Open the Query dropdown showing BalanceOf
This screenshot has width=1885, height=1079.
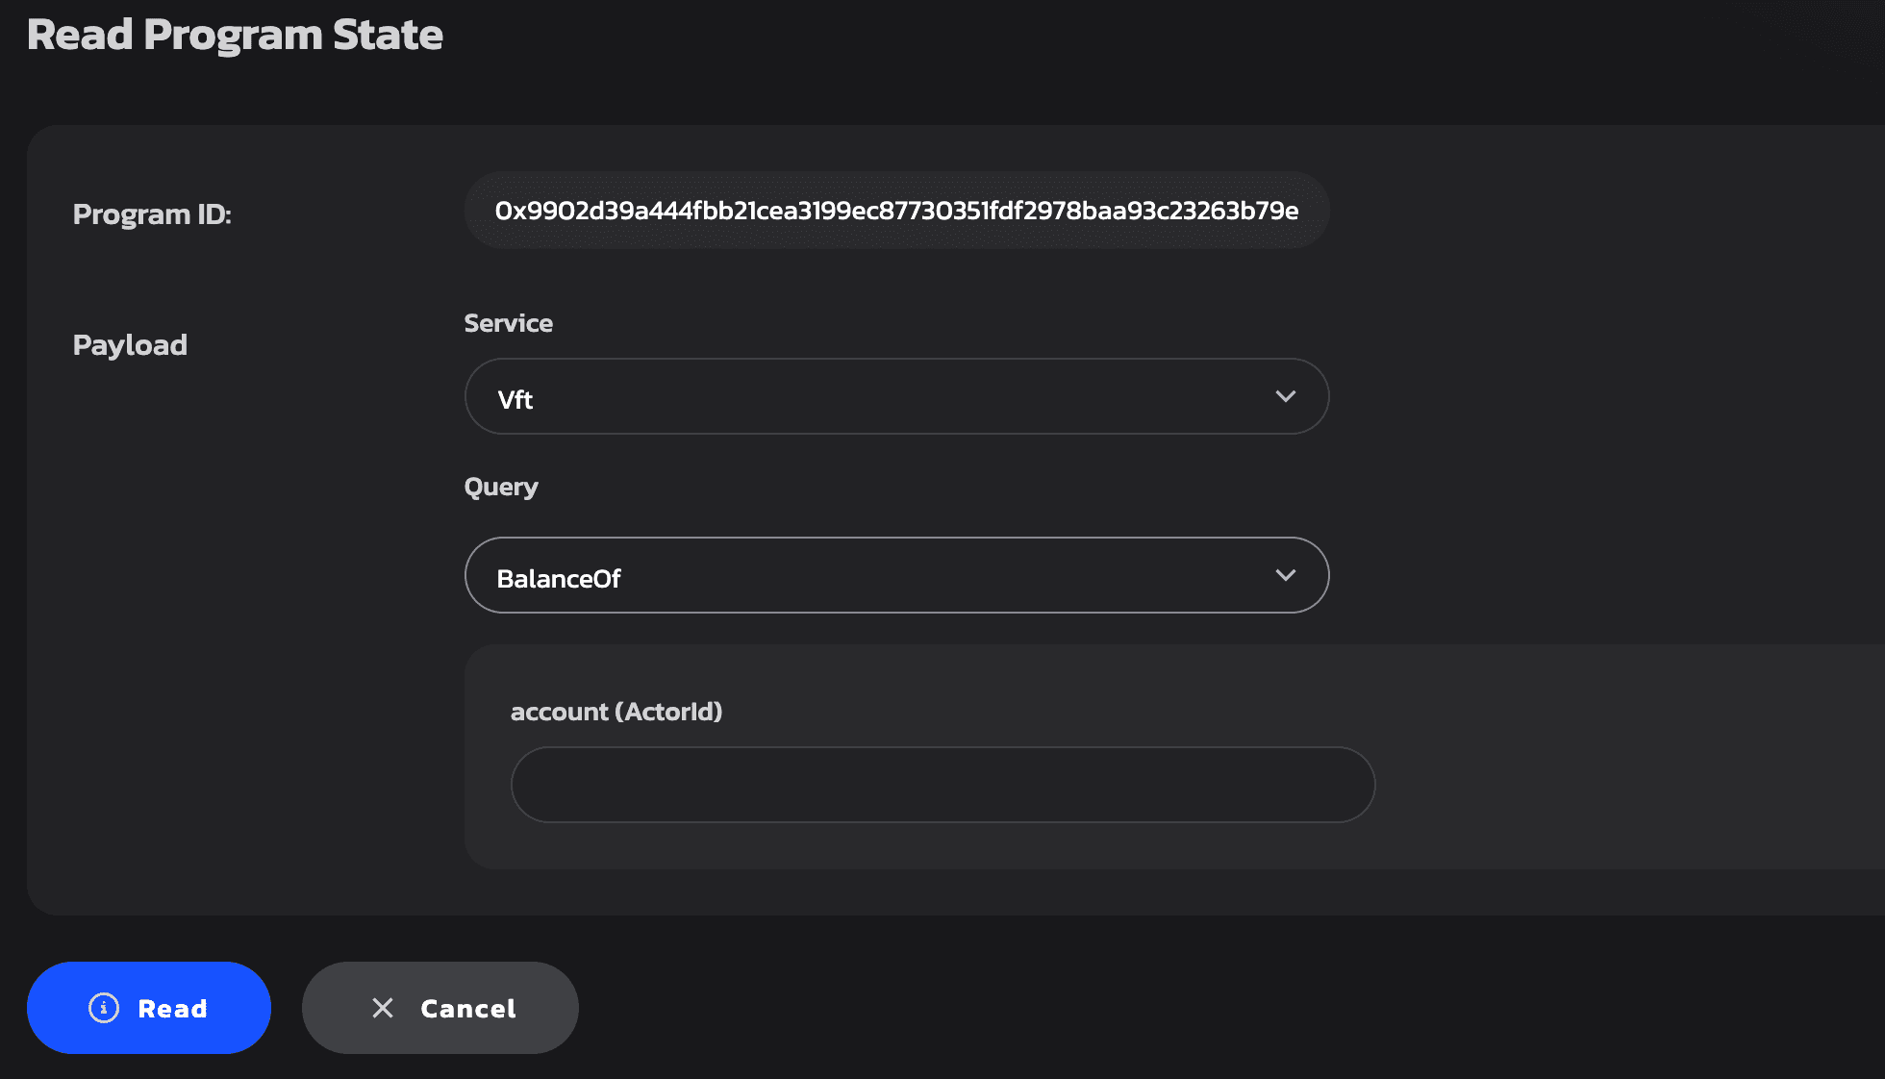[x=895, y=575]
